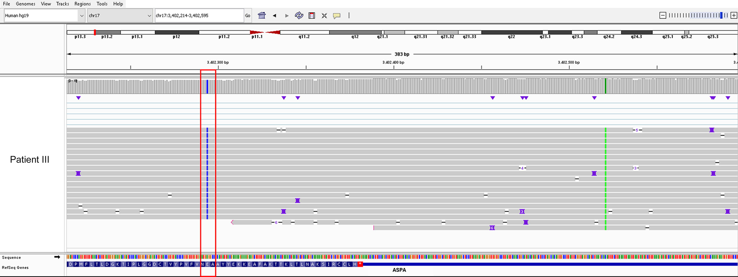Open the Tools menu
The image size is (738, 277).
point(102,4)
